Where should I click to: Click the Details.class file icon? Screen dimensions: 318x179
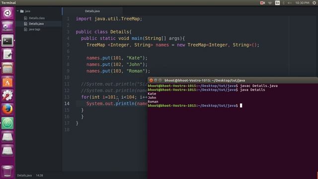[25, 18]
